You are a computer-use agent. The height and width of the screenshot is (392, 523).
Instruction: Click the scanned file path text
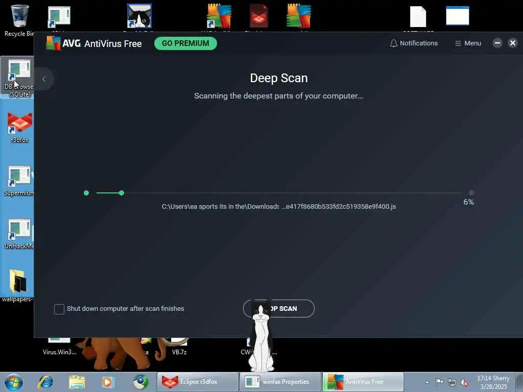pos(279,207)
